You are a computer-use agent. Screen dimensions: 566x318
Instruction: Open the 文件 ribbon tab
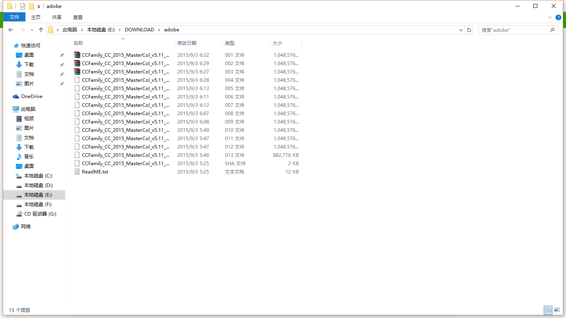(x=14, y=17)
